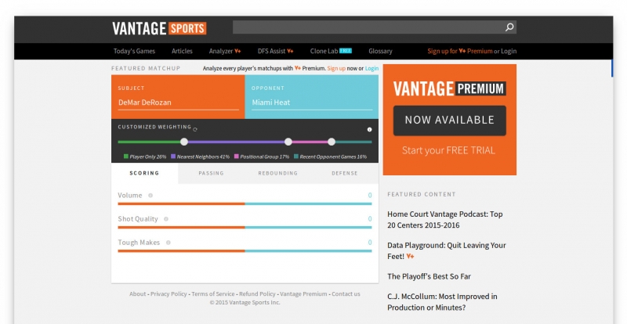Click the Volume value 0
627x324 pixels.
click(370, 196)
